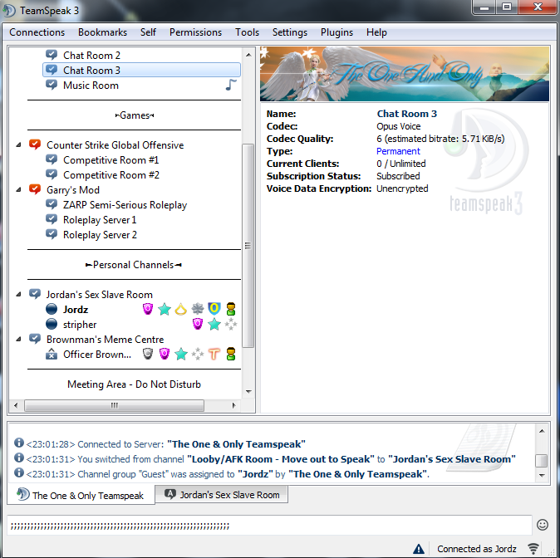Select the Chat Room 3 channel
The height and width of the screenshot is (558, 560).
tap(141, 70)
